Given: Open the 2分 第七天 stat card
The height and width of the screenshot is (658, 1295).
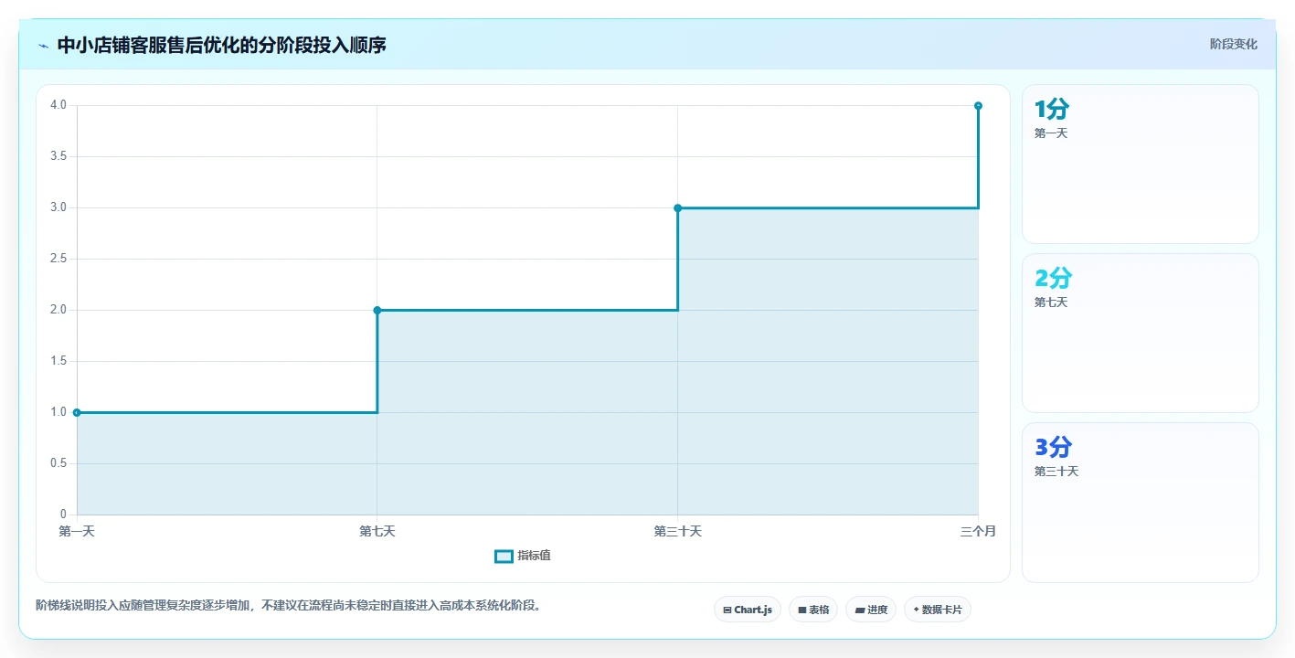Looking at the screenshot, I should click(x=1140, y=333).
